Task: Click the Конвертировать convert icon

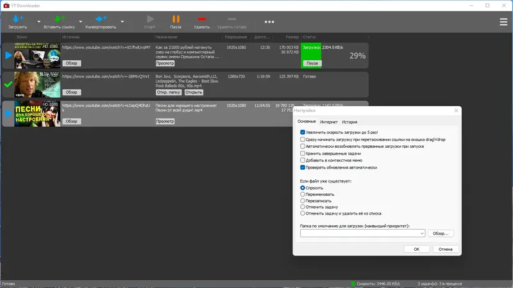Action: click(x=101, y=19)
